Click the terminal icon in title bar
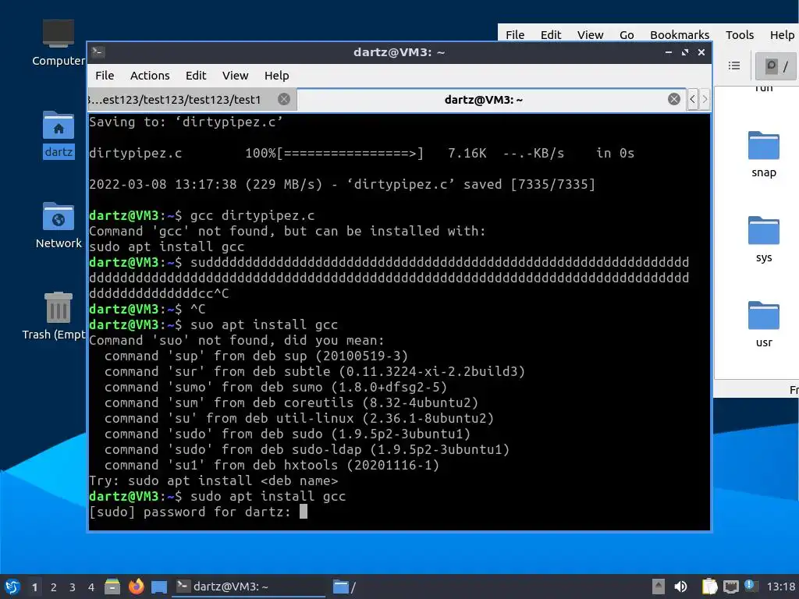This screenshot has width=799, height=599. pyautogui.click(x=98, y=52)
